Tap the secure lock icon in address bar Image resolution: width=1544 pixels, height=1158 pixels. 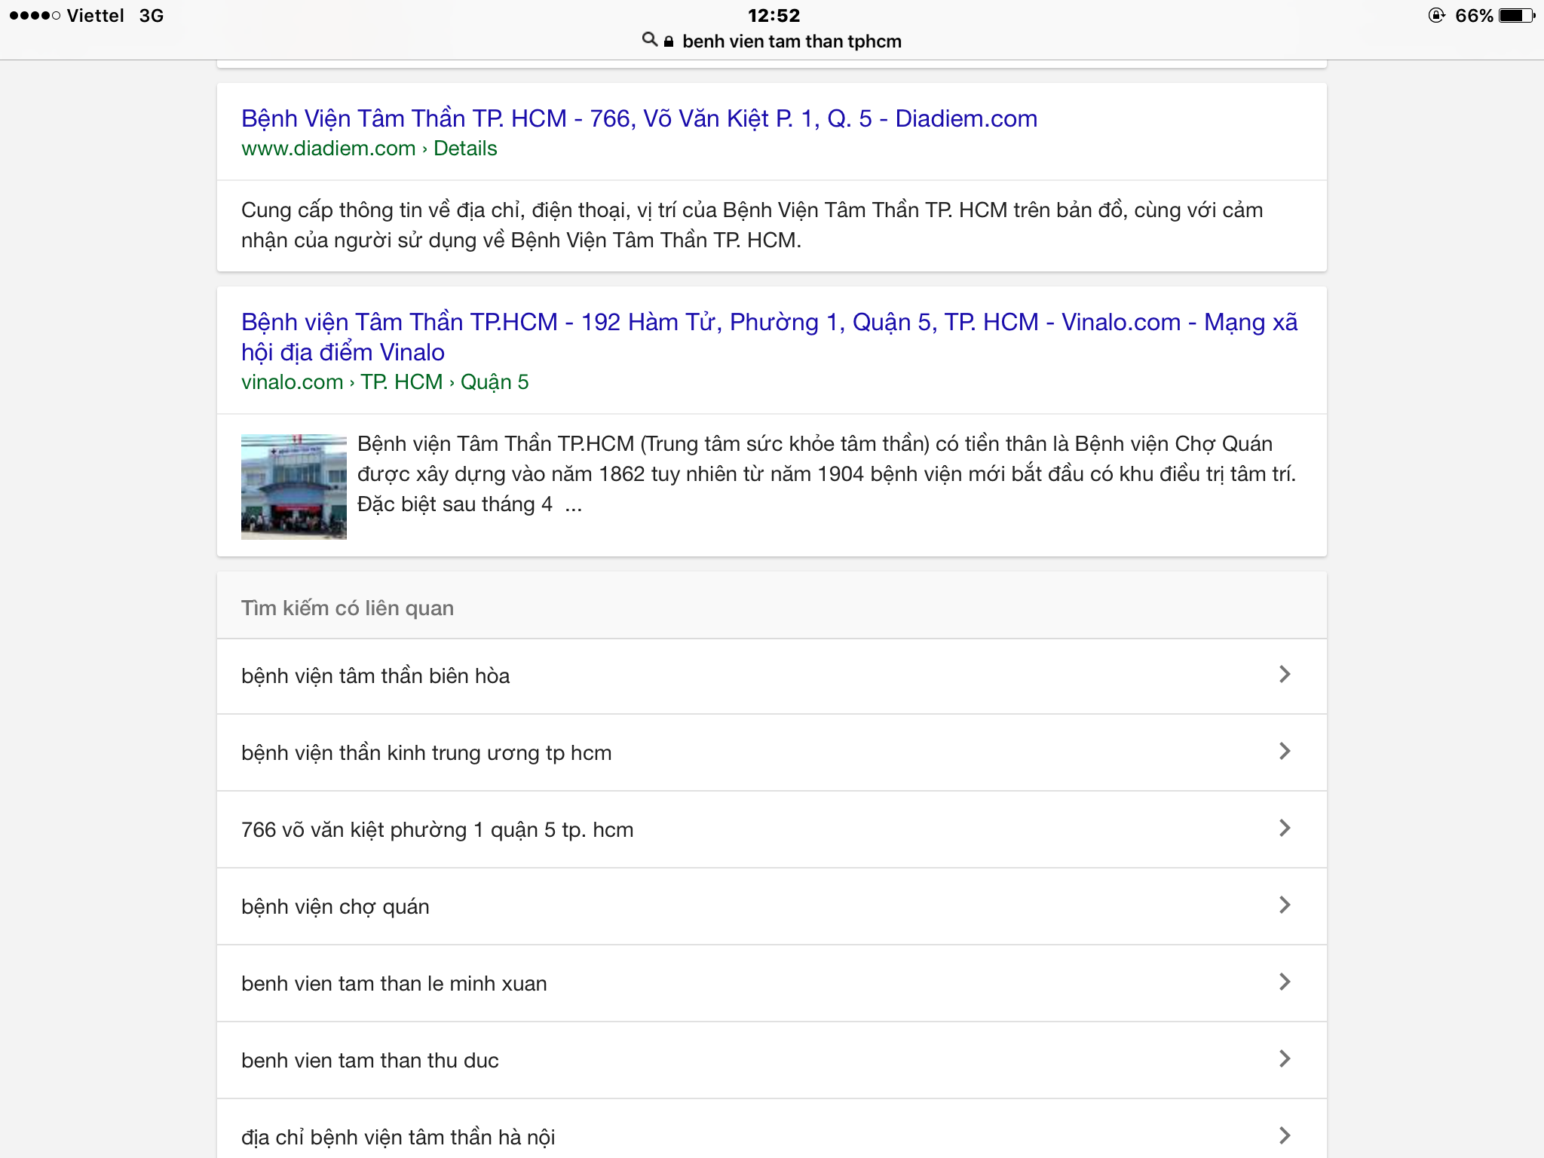[x=669, y=41]
